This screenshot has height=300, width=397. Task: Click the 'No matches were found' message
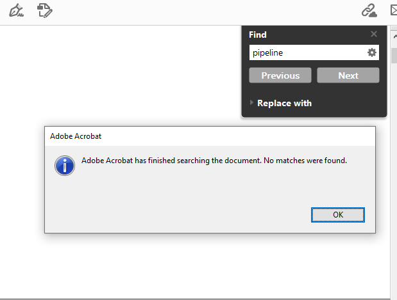pyautogui.click(x=305, y=161)
